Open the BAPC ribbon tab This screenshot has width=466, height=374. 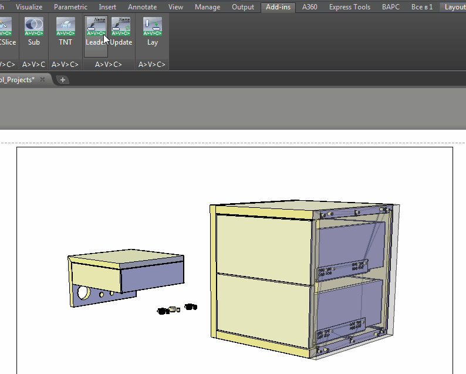tap(391, 7)
